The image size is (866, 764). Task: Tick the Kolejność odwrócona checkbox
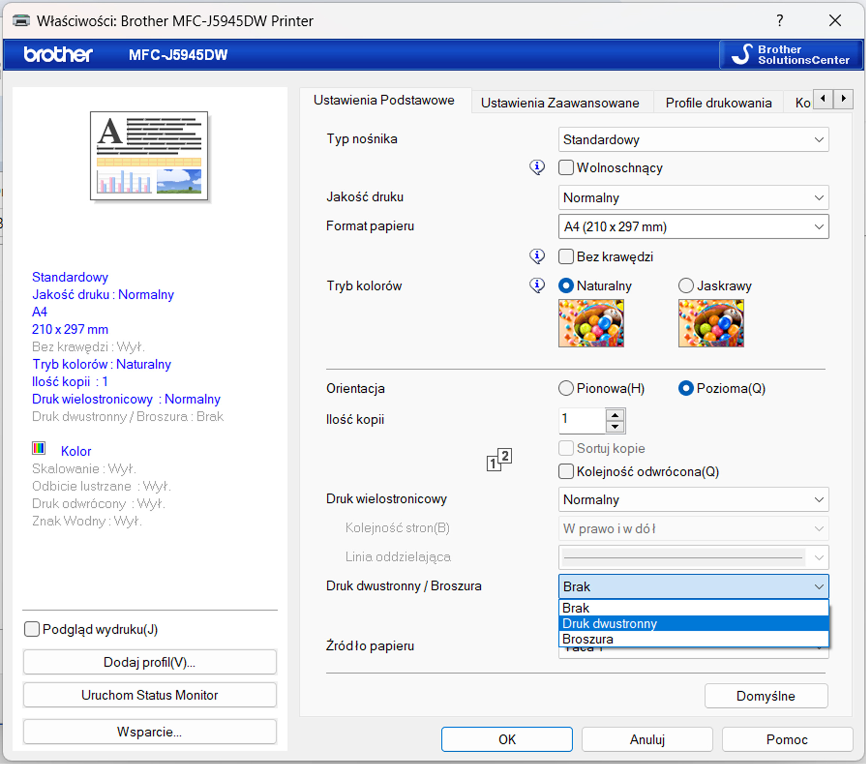[566, 471]
